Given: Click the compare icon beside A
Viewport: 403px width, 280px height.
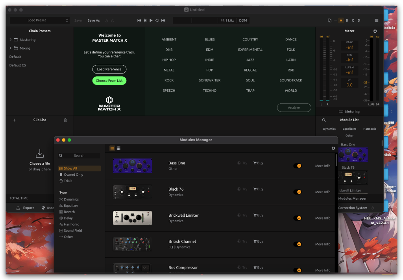Looking at the screenshot, I should [x=329, y=20].
